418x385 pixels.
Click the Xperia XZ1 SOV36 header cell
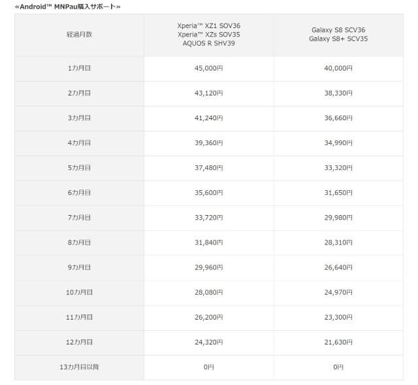click(x=209, y=35)
